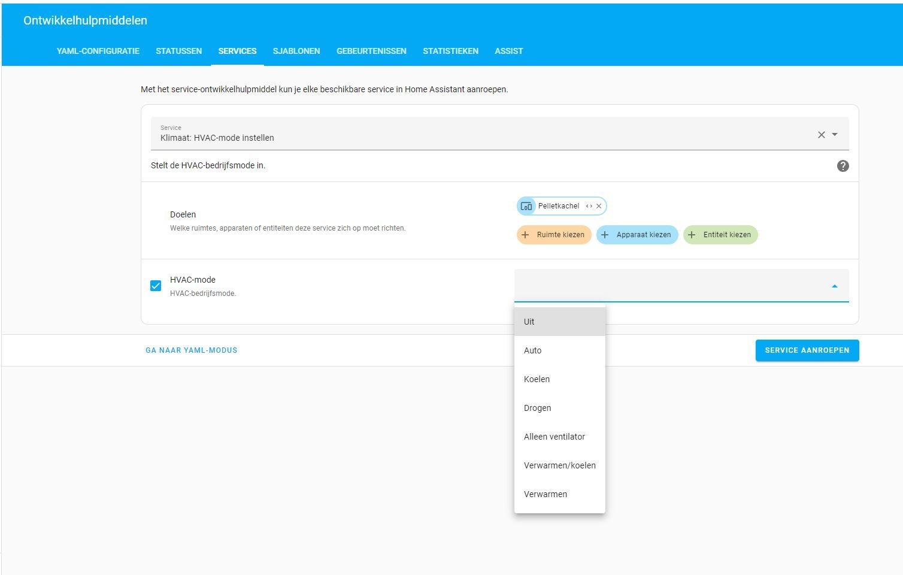Click the plus icon on Apparaat kiezen

click(x=605, y=235)
